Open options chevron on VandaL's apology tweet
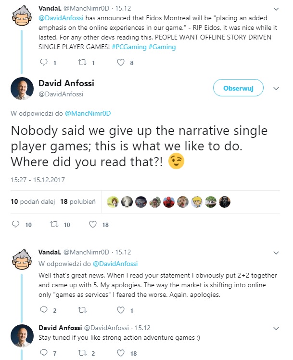293x360 pixels. coord(276,252)
